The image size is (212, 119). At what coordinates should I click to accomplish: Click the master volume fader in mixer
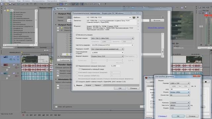coord(201,26)
